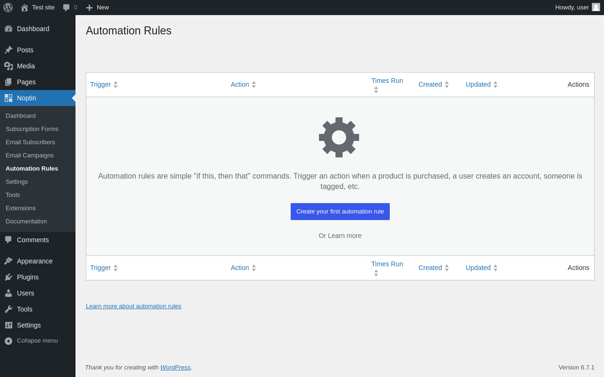The height and width of the screenshot is (377, 604).
Task: Click the Media library icon
Action: click(8, 66)
